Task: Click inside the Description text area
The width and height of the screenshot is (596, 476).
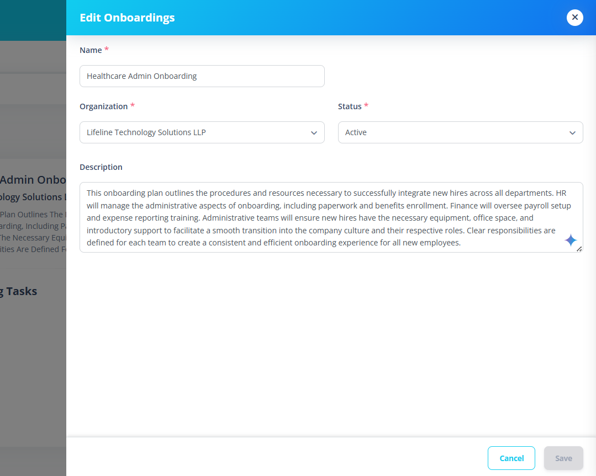Action: click(331, 217)
